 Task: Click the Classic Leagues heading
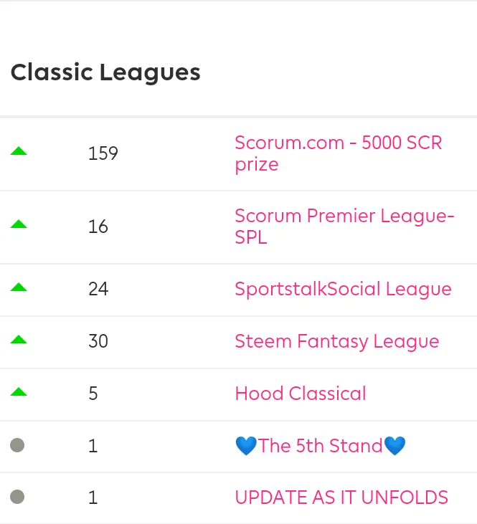(105, 72)
